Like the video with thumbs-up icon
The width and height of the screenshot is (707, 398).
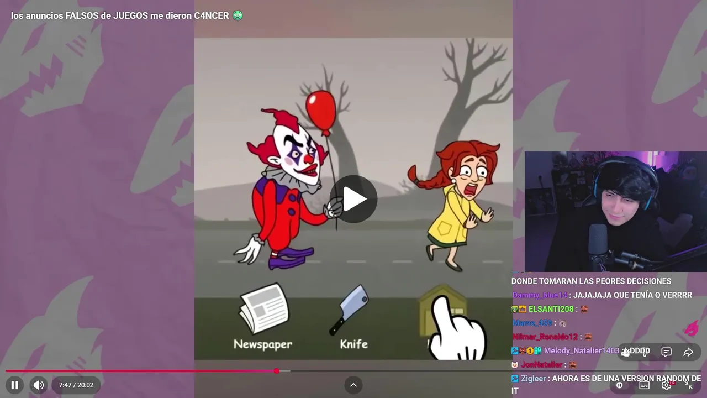coord(626,352)
